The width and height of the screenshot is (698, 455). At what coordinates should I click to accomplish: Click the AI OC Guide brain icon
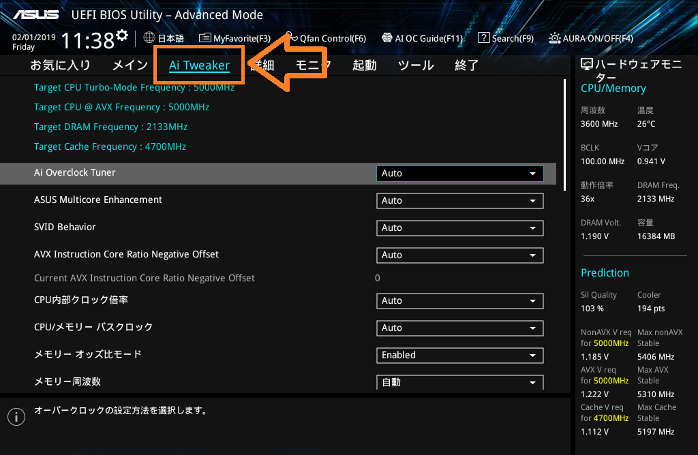[x=387, y=38]
